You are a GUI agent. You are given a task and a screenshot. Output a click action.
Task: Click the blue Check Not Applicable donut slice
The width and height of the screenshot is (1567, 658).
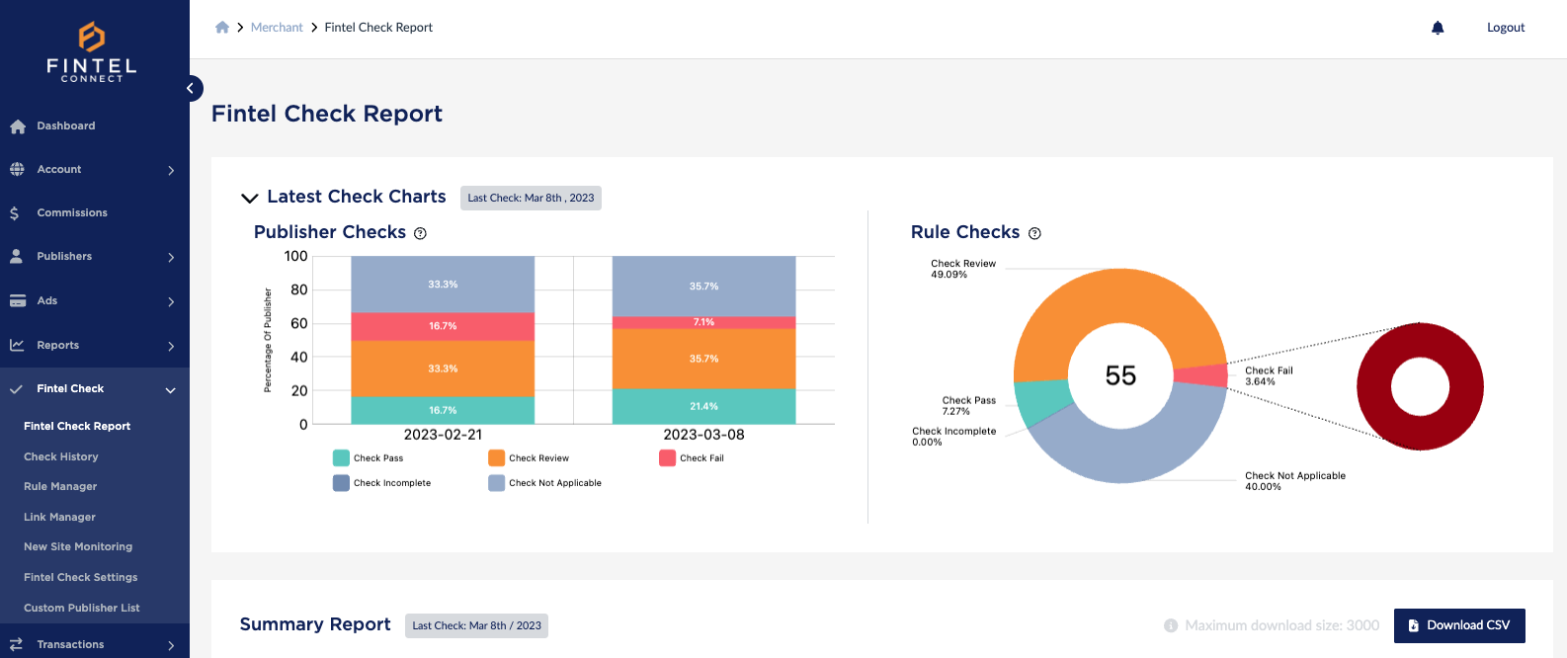tap(1136, 455)
